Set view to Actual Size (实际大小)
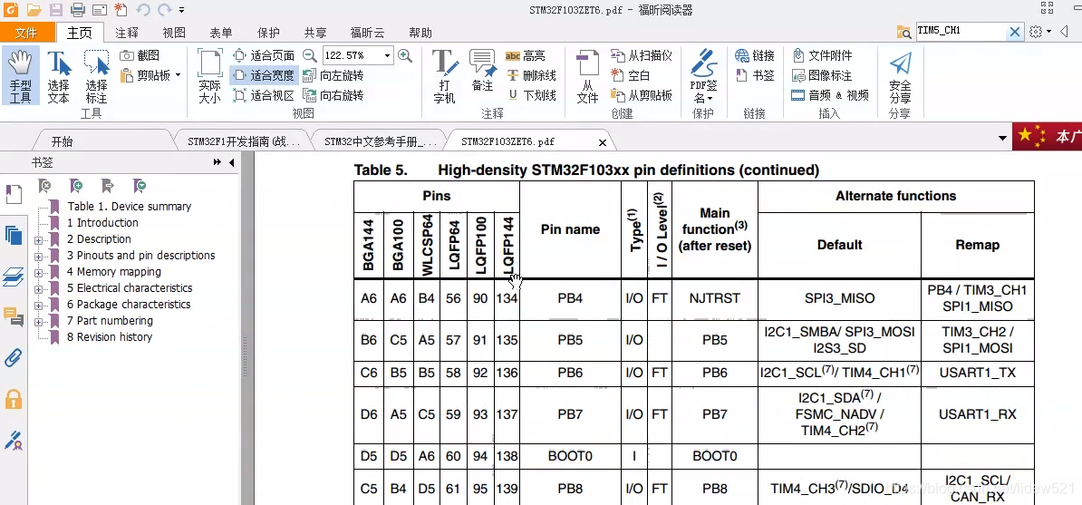Viewport: 1082px width, 505px height. click(x=209, y=76)
